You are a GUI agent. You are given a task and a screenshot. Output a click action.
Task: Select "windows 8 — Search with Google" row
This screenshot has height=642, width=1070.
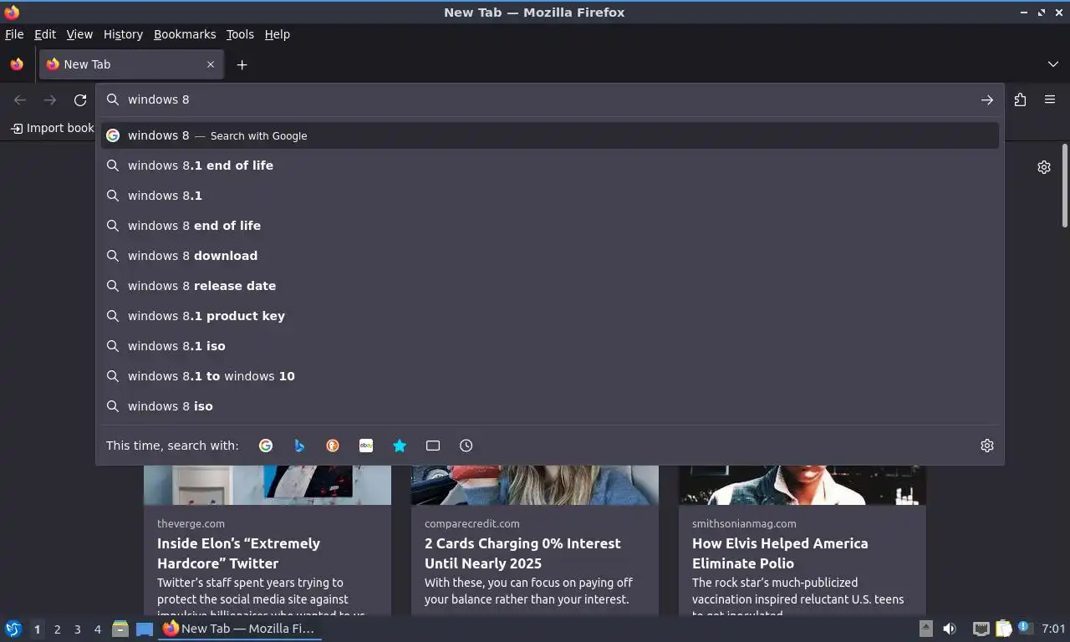550,135
